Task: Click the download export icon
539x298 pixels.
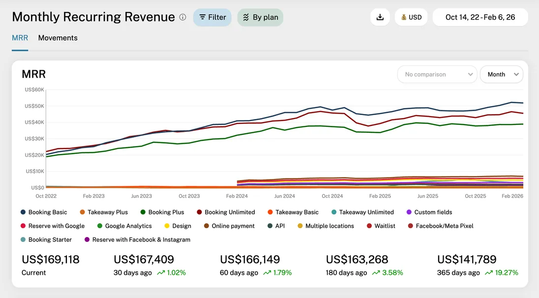Action: (380, 17)
